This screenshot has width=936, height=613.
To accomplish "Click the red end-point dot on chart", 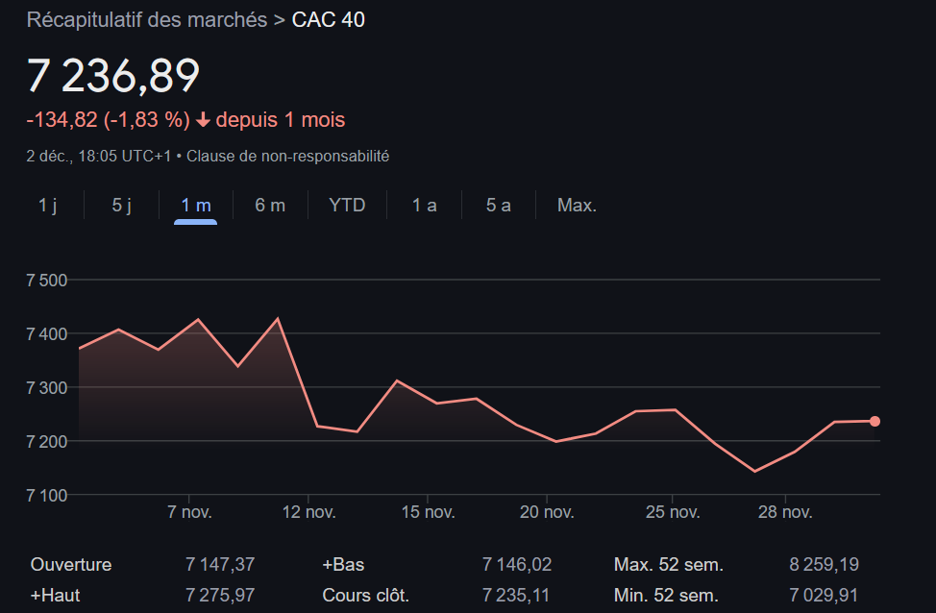I will tap(874, 422).
